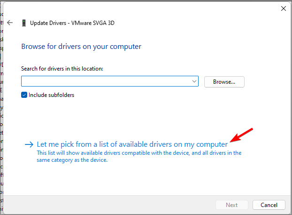
Task: Click the Include subfolders label text
Action: [51, 95]
